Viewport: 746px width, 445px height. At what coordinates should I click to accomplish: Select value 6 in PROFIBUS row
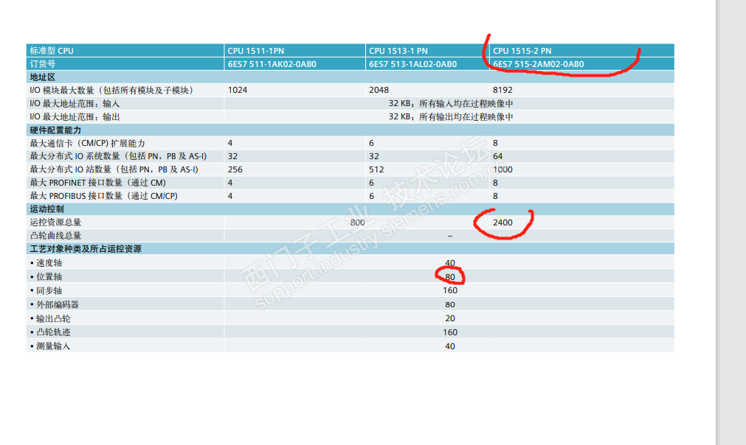(x=372, y=196)
